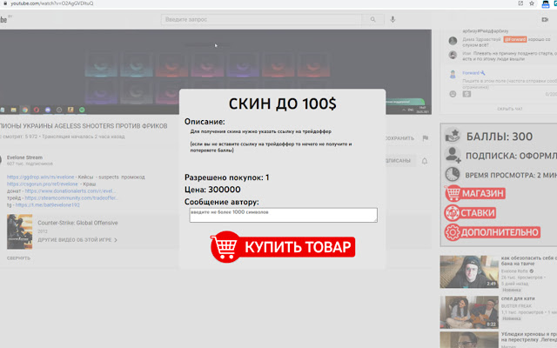557x348 pixels.
Task: Open the t.me/bat9evelone192 Telegram link
Action: [x=48, y=205]
